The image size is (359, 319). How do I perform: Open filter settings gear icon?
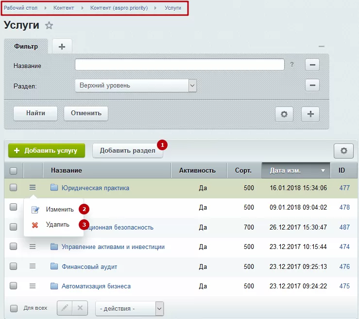(284, 114)
